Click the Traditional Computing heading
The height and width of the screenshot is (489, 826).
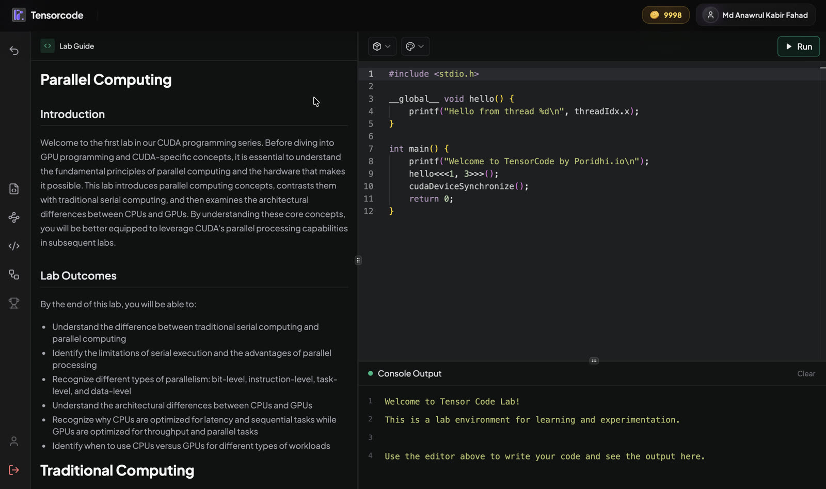[117, 470]
